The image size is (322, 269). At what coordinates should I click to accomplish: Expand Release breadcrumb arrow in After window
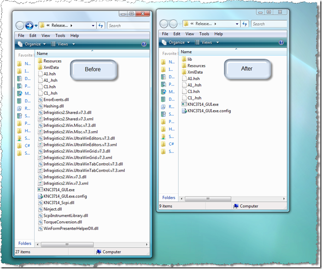pyautogui.click(x=215, y=24)
